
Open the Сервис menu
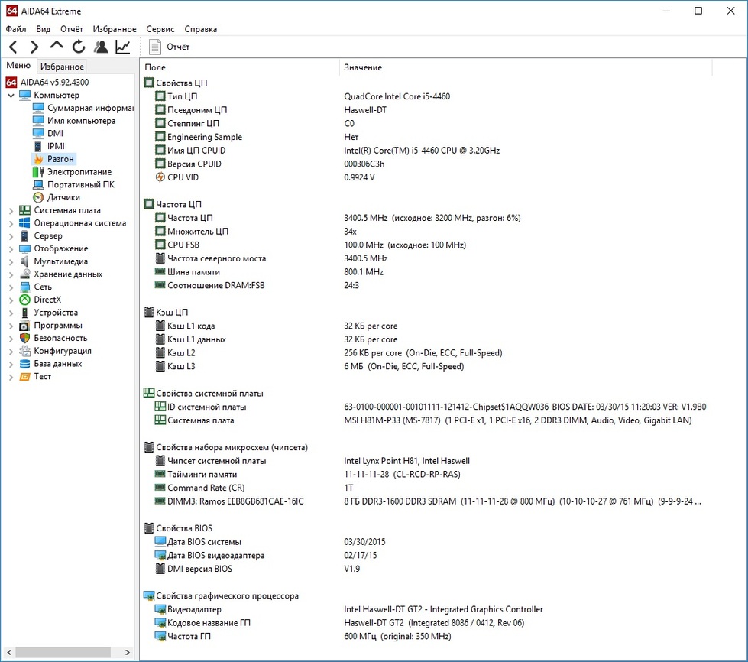(160, 29)
